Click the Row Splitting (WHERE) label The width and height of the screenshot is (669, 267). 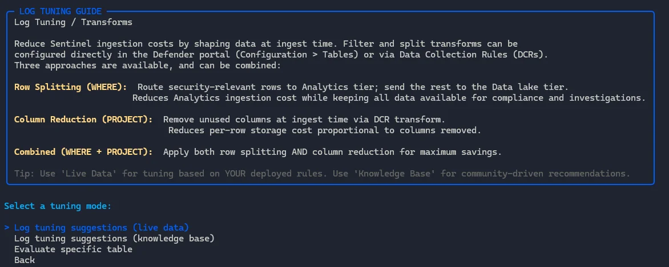point(71,87)
